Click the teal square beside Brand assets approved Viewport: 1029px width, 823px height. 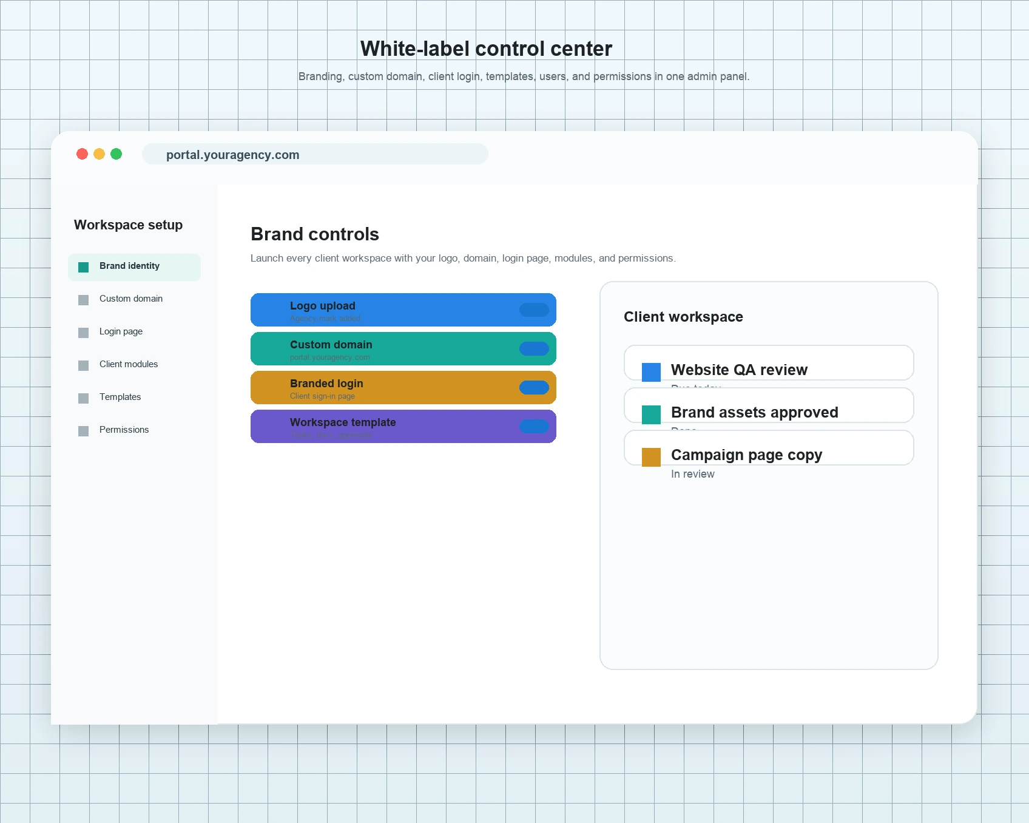pyautogui.click(x=651, y=415)
